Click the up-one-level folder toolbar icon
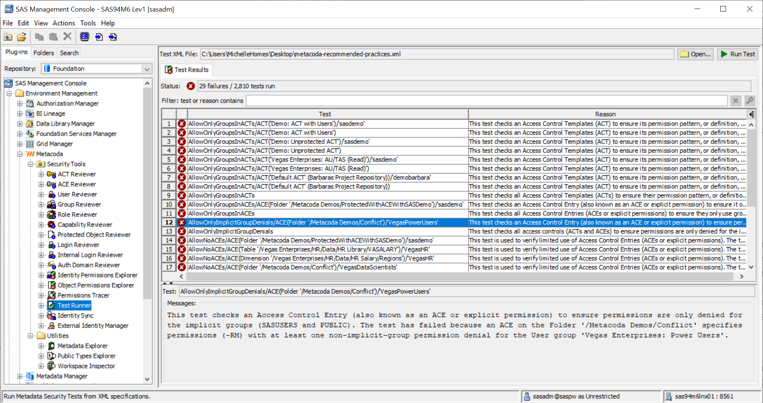This screenshot has width=763, height=403. pos(8,37)
